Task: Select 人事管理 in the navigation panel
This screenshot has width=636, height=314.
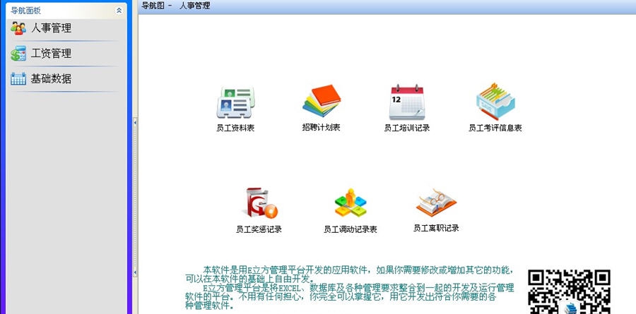Action: click(51, 28)
